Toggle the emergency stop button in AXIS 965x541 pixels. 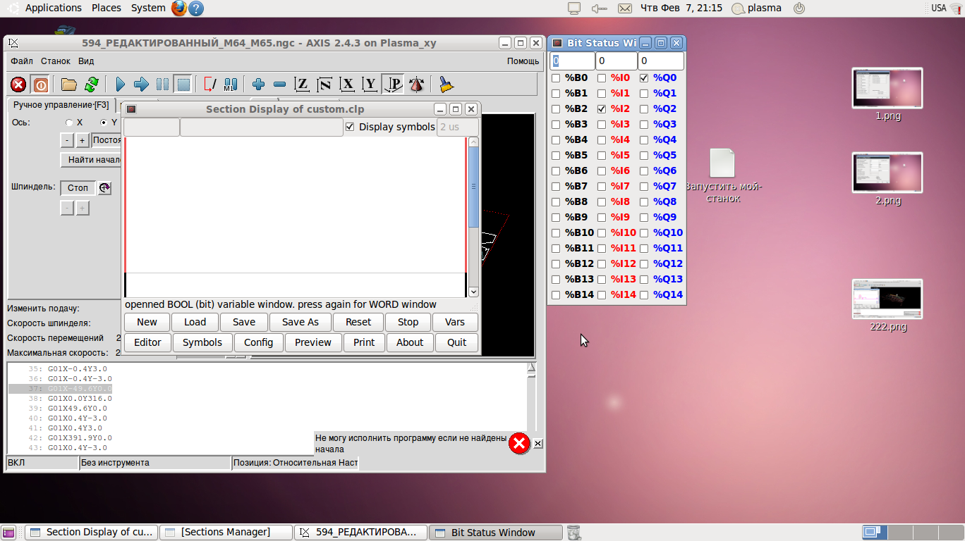[18, 85]
